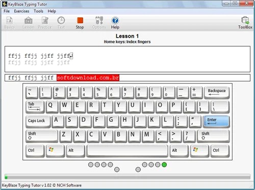Image resolution: width=255 pixels, height=190 pixels.
Task: Click the right Windows logo key
Action: click(199, 150)
